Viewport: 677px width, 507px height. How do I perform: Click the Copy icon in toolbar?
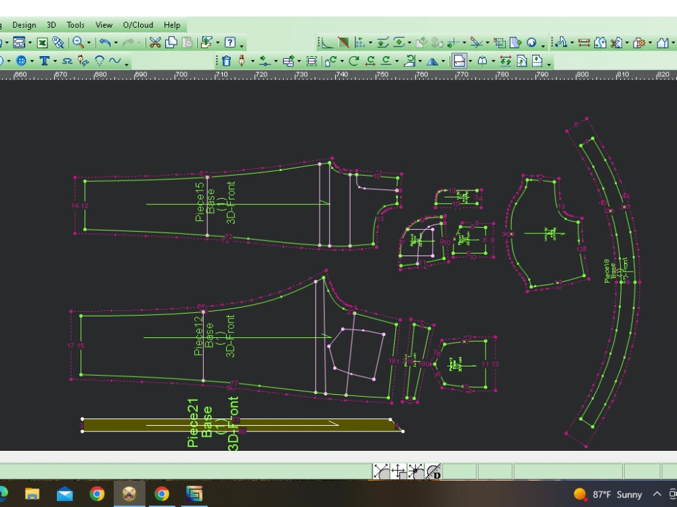click(171, 43)
